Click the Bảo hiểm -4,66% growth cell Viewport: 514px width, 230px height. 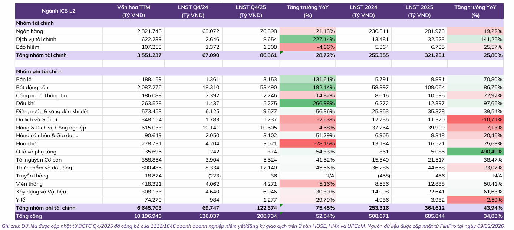[x=308, y=47]
